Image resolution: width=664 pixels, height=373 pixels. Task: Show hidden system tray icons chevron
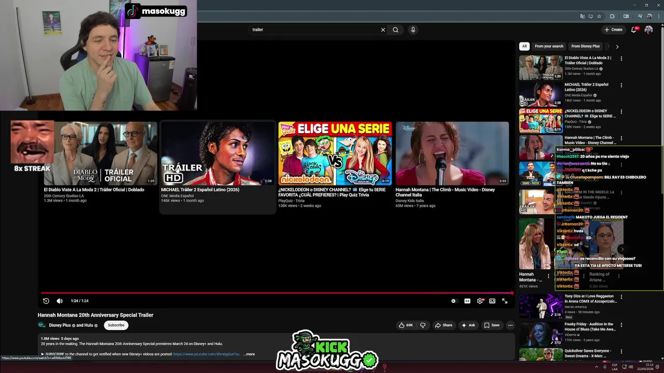597,367
